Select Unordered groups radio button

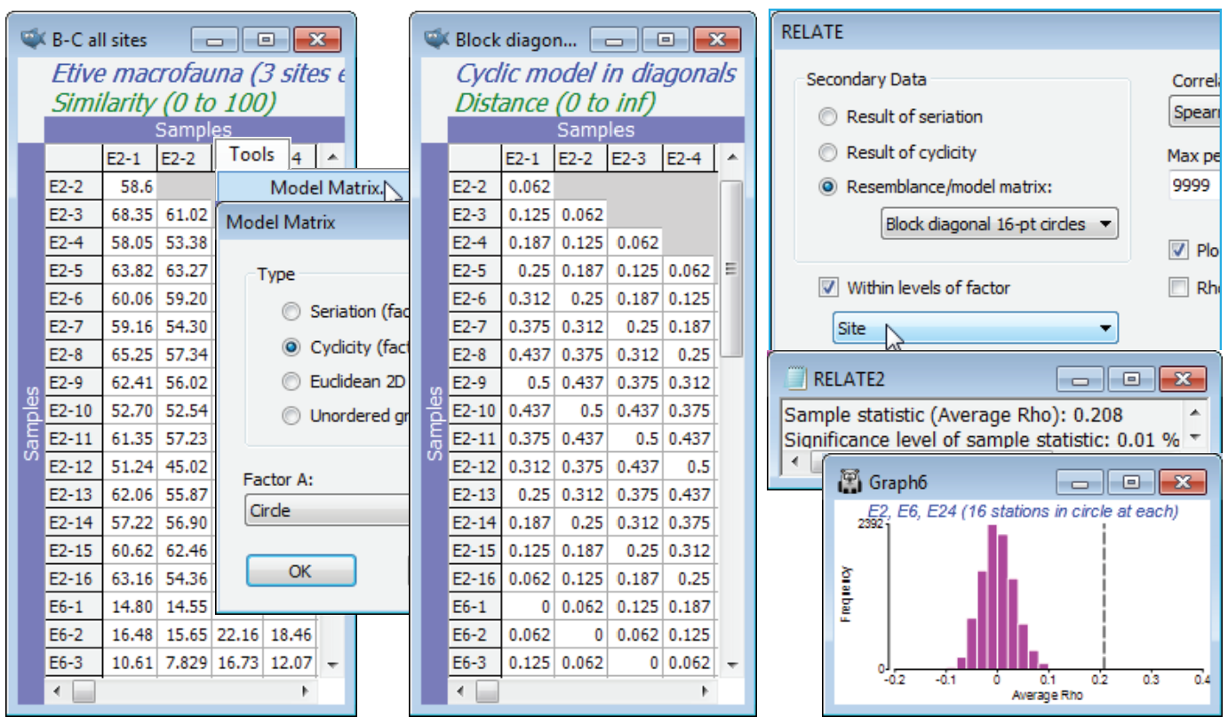[291, 416]
